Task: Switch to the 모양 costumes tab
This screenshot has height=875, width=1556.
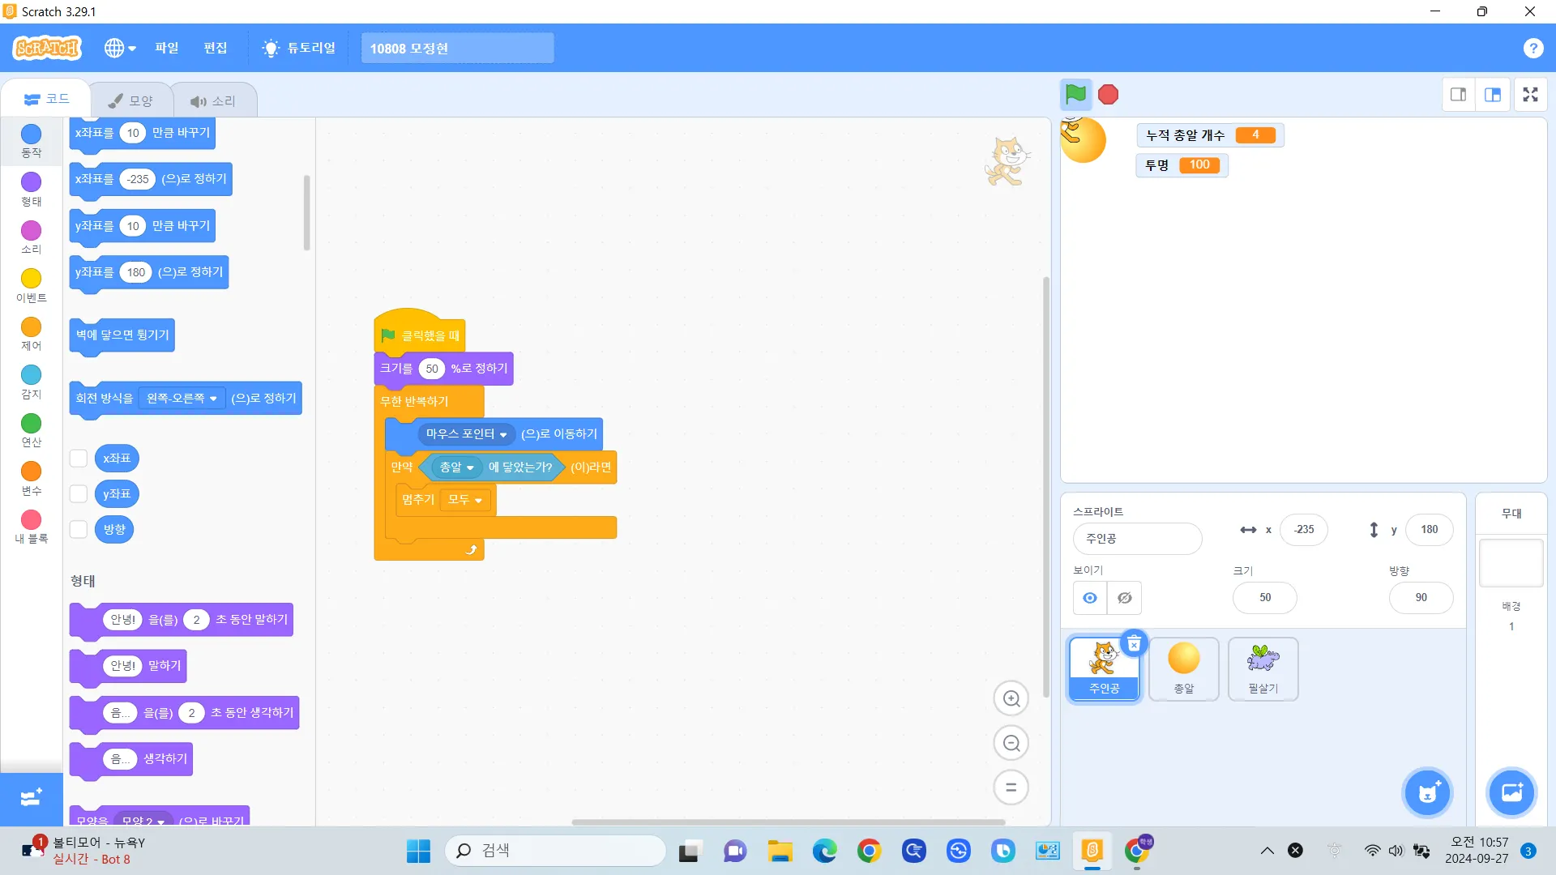Action: coord(131,100)
